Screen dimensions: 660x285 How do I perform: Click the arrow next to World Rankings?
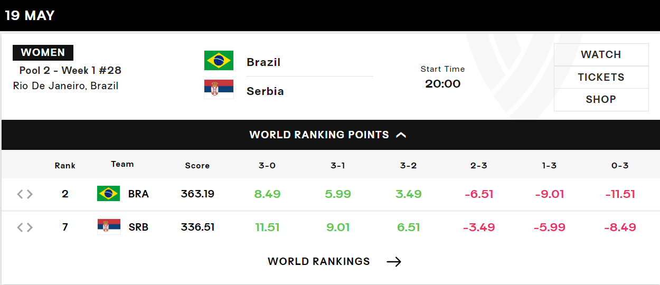(394, 262)
